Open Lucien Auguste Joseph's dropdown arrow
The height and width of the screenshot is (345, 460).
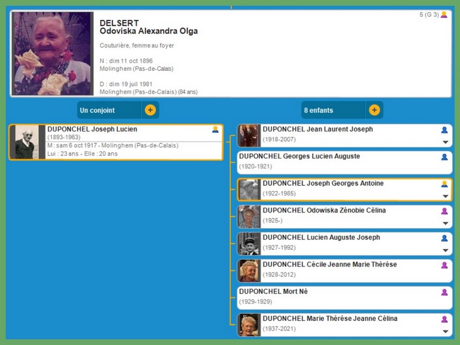[x=445, y=250]
